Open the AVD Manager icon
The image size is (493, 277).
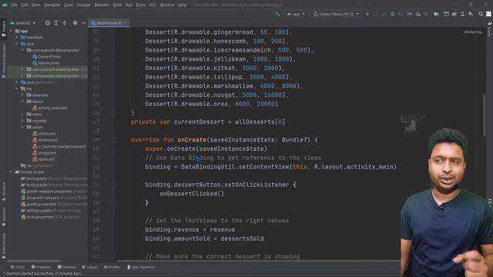click(x=462, y=14)
